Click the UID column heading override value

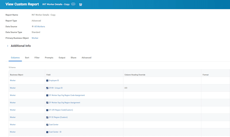tap(126, 88)
